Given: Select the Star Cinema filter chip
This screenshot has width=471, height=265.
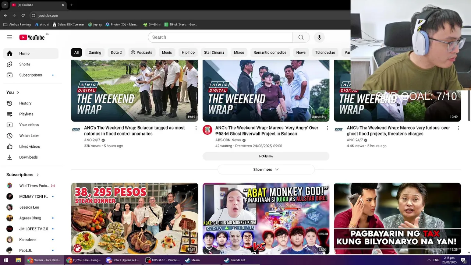Looking at the screenshot, I should 214,53.
